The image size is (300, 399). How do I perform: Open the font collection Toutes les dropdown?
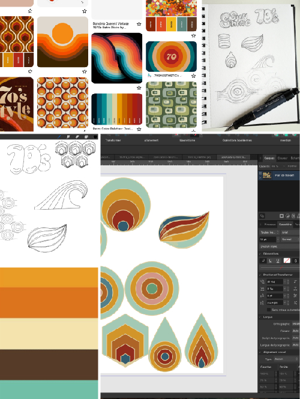[x=269, y=232]
